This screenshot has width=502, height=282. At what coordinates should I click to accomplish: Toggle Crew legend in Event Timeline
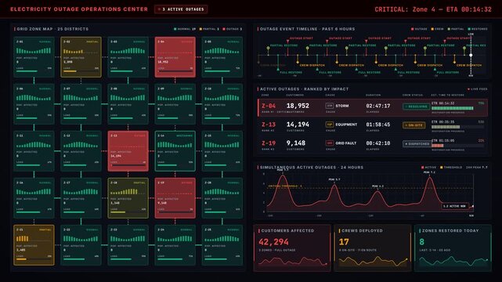coord(437,29)
